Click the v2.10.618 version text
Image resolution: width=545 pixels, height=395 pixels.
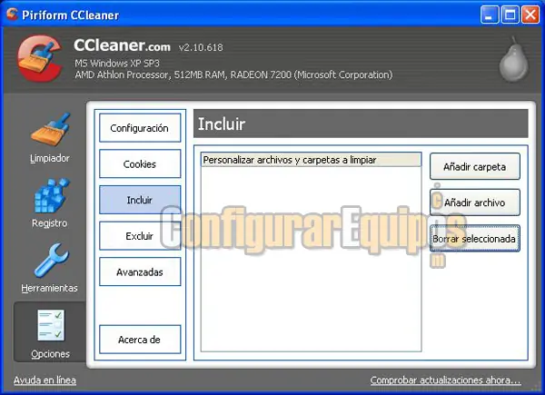coord(201,47)
